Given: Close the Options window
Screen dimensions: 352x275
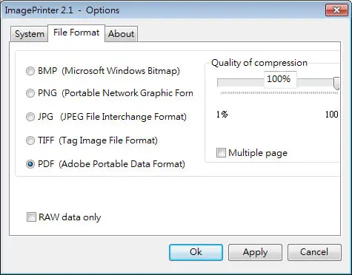Looking at the screenshot, I should click(336, 10).
